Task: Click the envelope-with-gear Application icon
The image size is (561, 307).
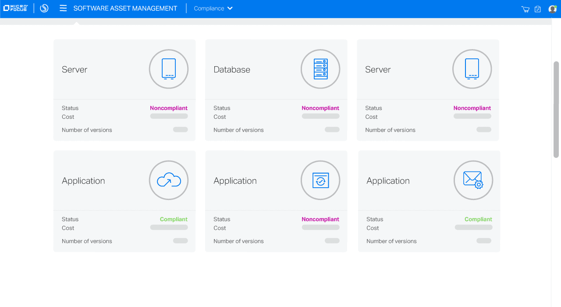Action: click(472, 180)
